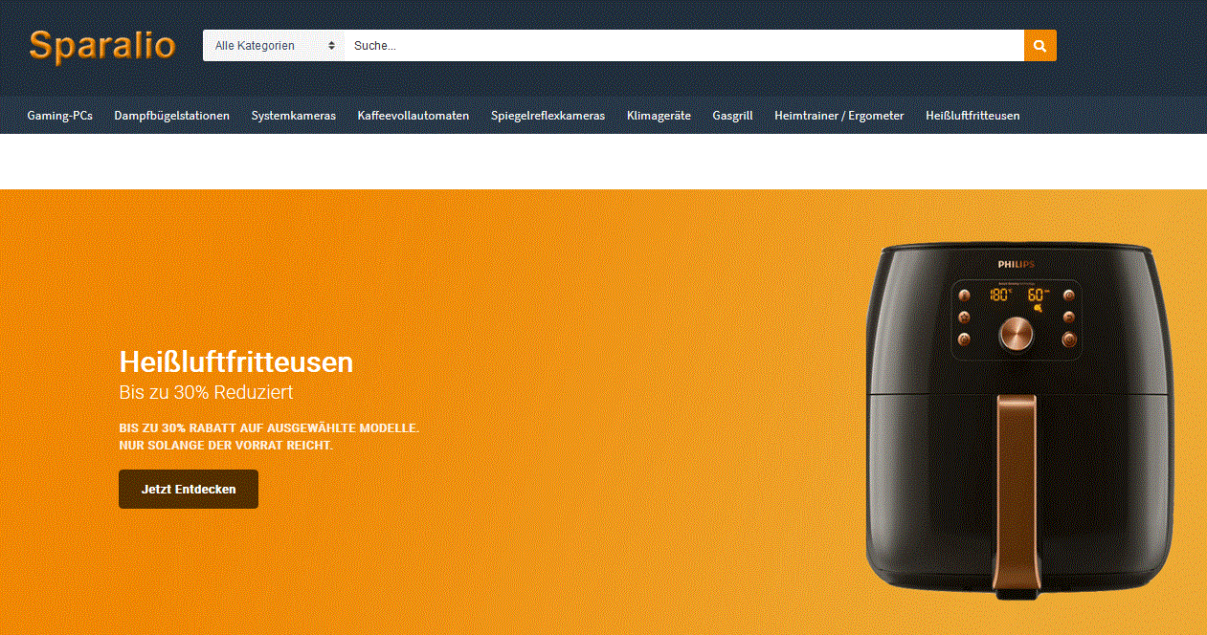
Task: Click the dropdown arrows beside Alle Kategorien
Action: click(x=332, y=45)
